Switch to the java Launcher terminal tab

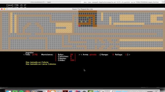[x=121, y=2]
